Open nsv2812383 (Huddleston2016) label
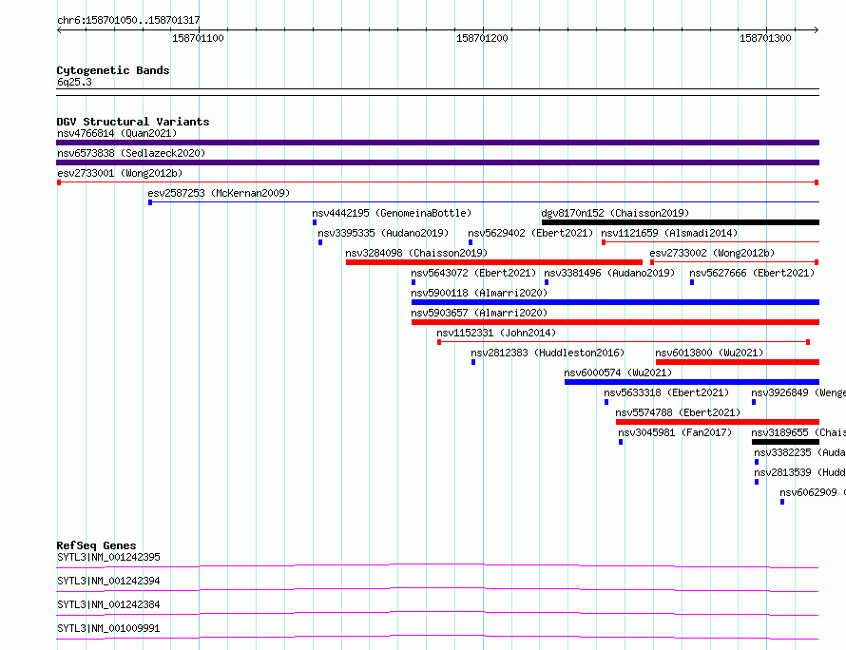 click(548, 353)
